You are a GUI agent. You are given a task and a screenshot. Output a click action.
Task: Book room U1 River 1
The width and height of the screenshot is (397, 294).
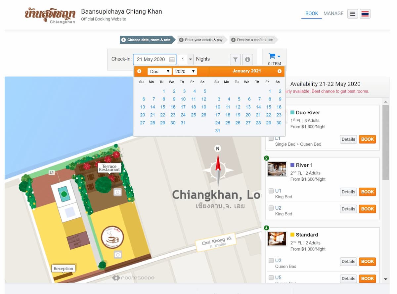coord(367,192)
